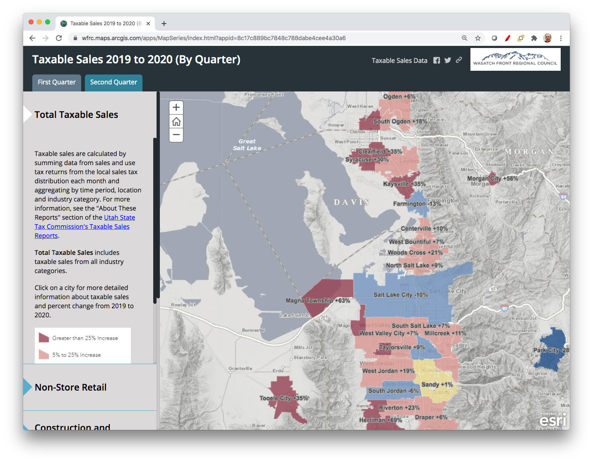Go forward in browser history
Viewport: 593px width, 463px height.
pos(46,38)
